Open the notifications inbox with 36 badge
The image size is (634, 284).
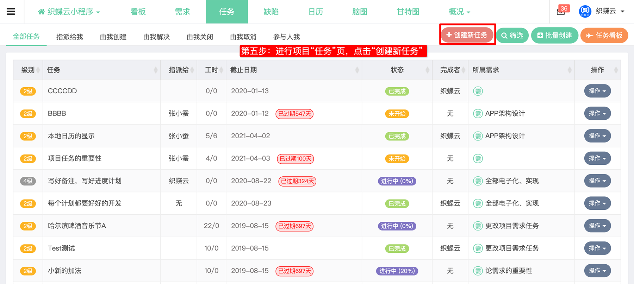[561, 12]
